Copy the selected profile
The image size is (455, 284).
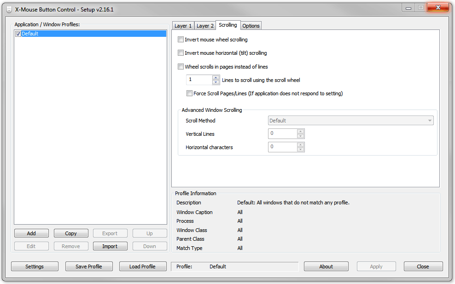click(71, 233)
